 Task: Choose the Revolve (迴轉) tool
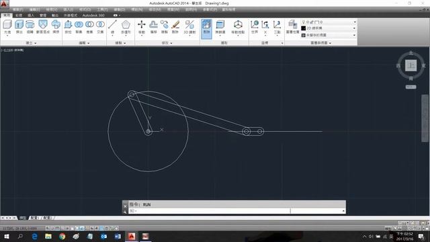[30, 27]
